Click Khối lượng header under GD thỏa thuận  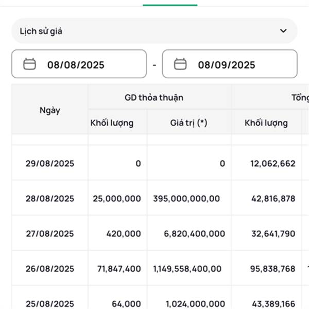[112, 123]
